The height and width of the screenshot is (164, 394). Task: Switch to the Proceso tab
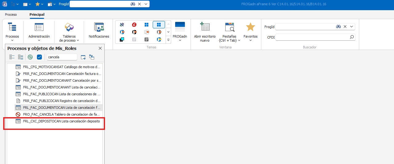[x=11, y=14]
